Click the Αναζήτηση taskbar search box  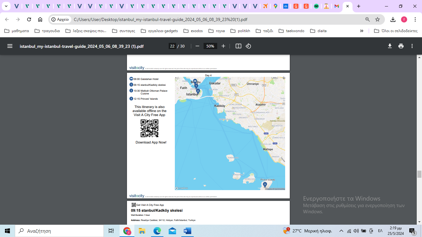(59, 231)
